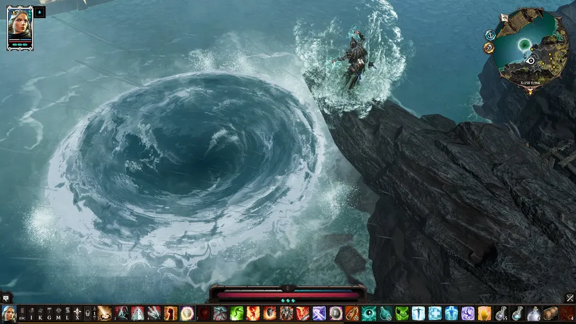Select the dark red skill in slot 7

coord(204,314)
